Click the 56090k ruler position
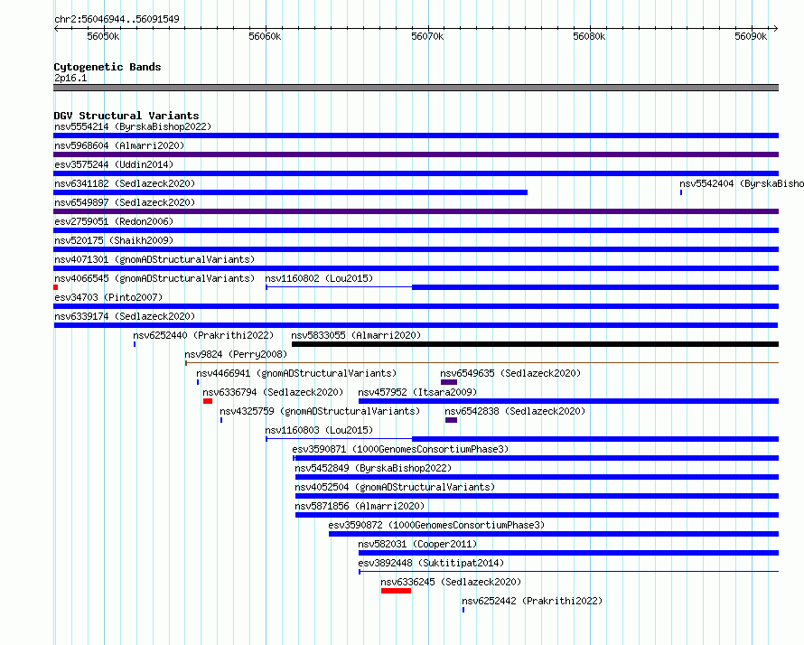804x645 pixels. coord(751,36)
